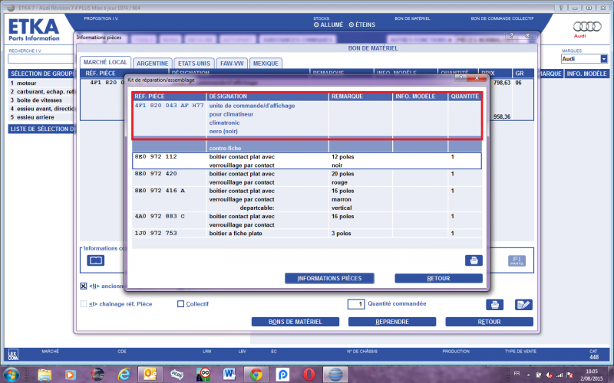Image resolution: width=614 pixels, height=383 pixels.
Task: Print the repair kit parts list
Action: pyautogui.click(x=474, y=260)
